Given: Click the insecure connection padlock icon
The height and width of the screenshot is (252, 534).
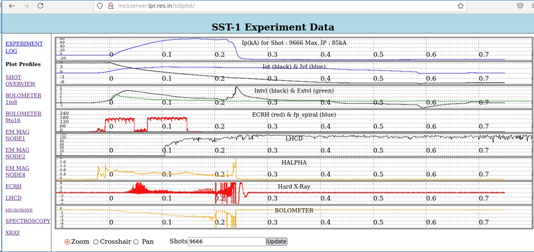Looking at the screenshot, I should pyautogui.click(x=111, y=6).
